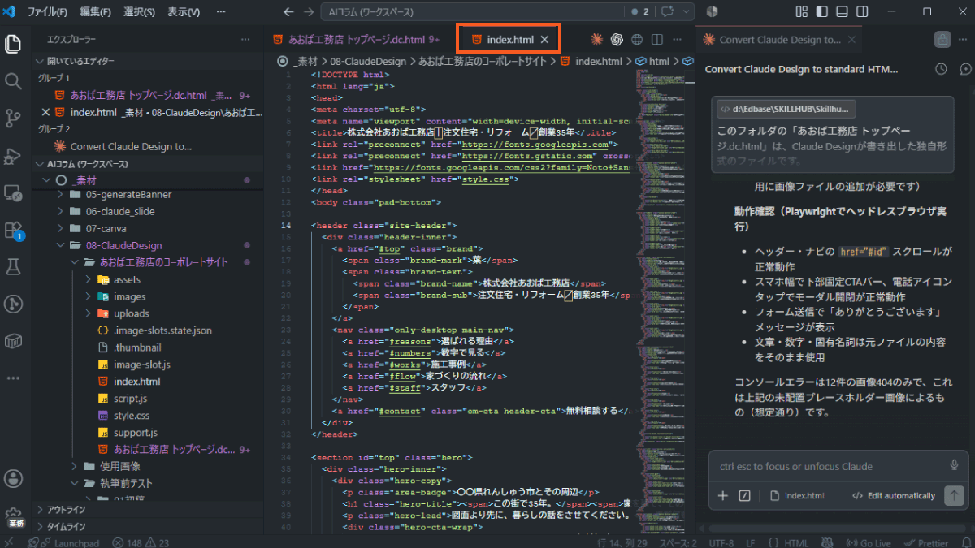Go back with the title bar arrow
This screenshot has height=548, width=975.
288,12
